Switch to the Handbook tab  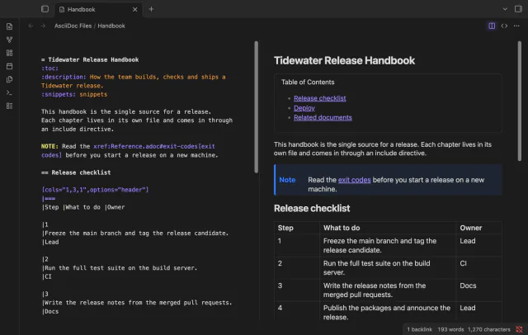(x=97, y=9)
